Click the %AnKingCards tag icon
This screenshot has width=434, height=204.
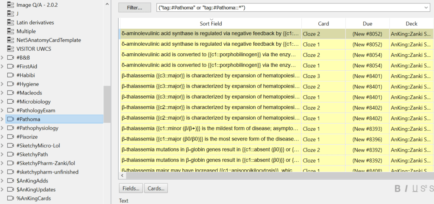(x=10, y=198)
